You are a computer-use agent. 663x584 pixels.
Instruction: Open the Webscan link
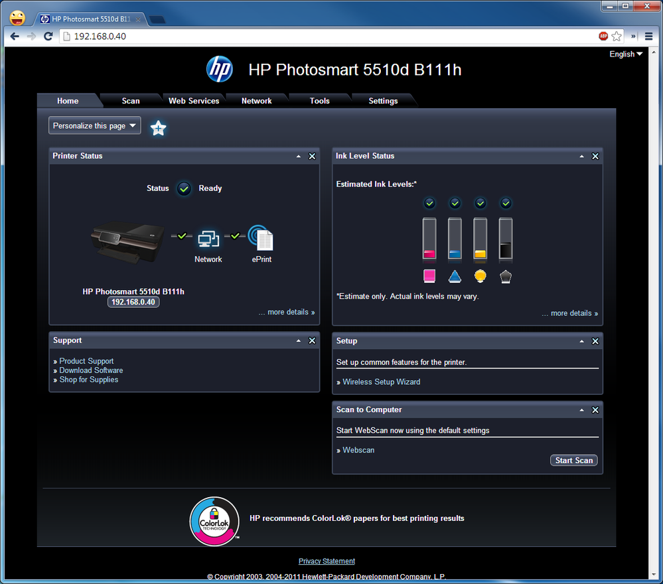(x=358, y=451)
